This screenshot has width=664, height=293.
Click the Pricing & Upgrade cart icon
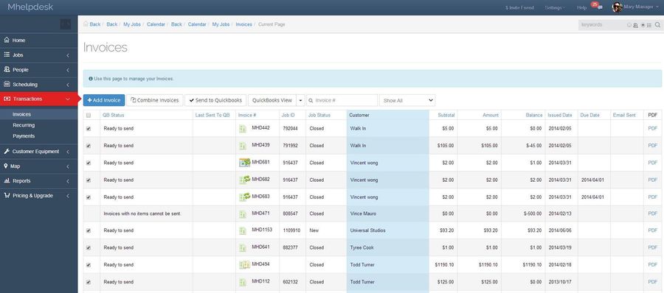click(7, 195)
